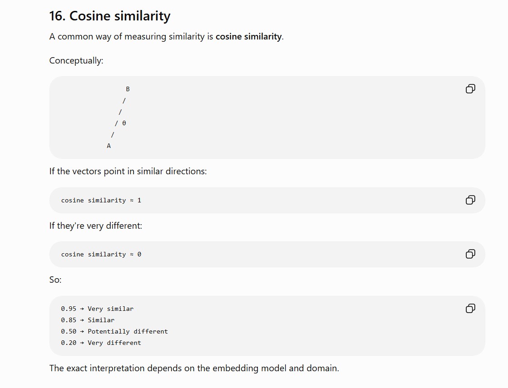Click the "0.85 → Similar" line
Screen dimensions: 508x388
pos(88,320)
